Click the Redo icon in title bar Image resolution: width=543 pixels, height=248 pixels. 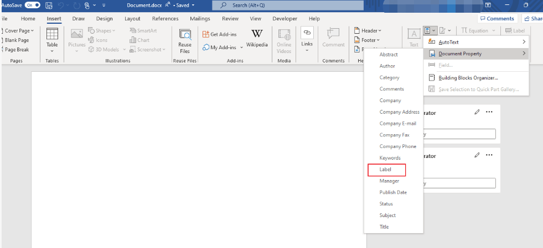tap(76, 5)
